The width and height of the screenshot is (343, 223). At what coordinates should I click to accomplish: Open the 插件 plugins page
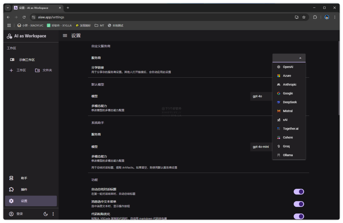(x=24, y=189)
